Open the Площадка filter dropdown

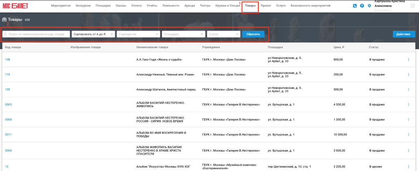click(184, 34)
